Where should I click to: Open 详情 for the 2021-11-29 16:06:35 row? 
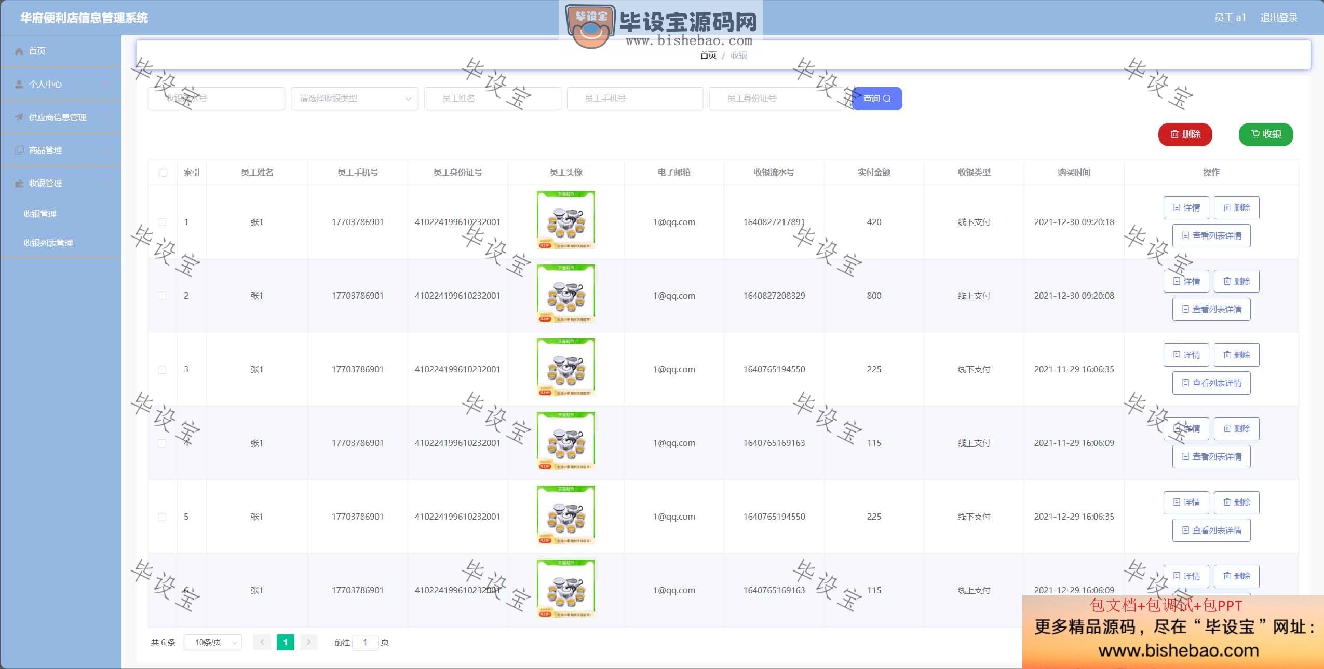point(1186,355)
